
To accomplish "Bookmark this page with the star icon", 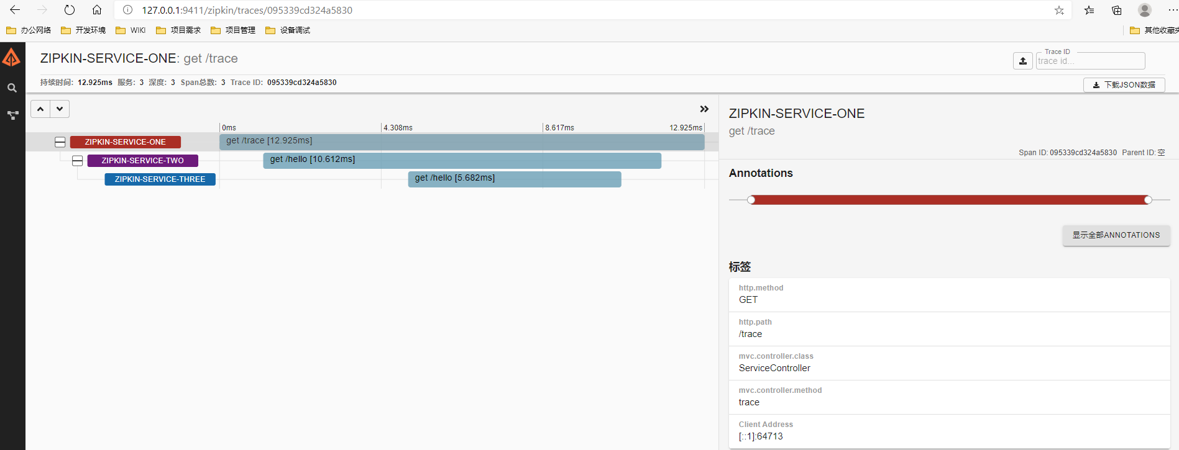I will pos(1059,10).
